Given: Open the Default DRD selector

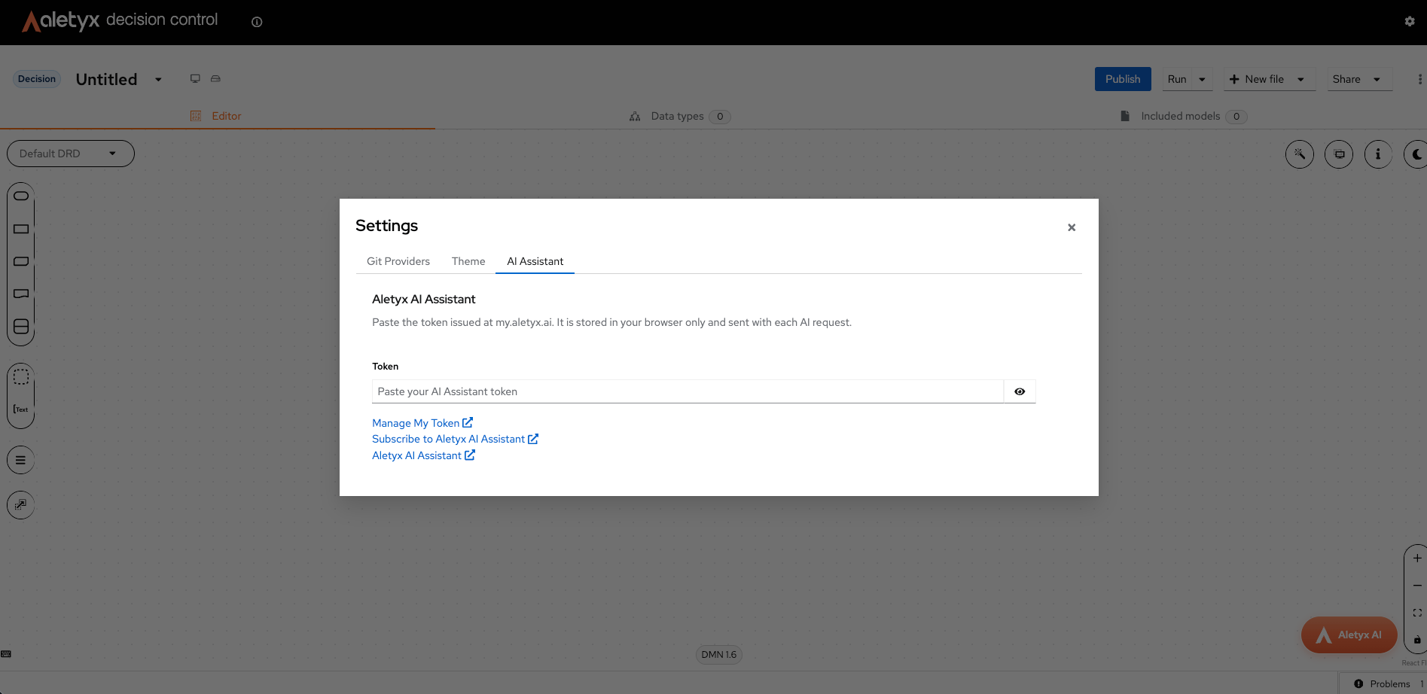Looking at the screenshot, I should click(x=71, y=154).
